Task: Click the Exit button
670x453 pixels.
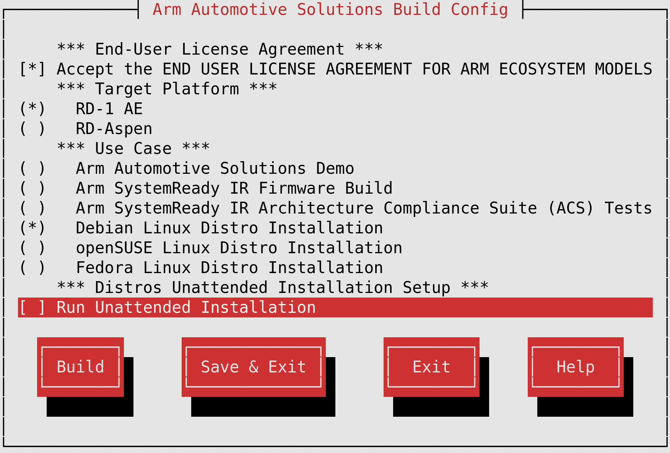Action: (431, 367)
